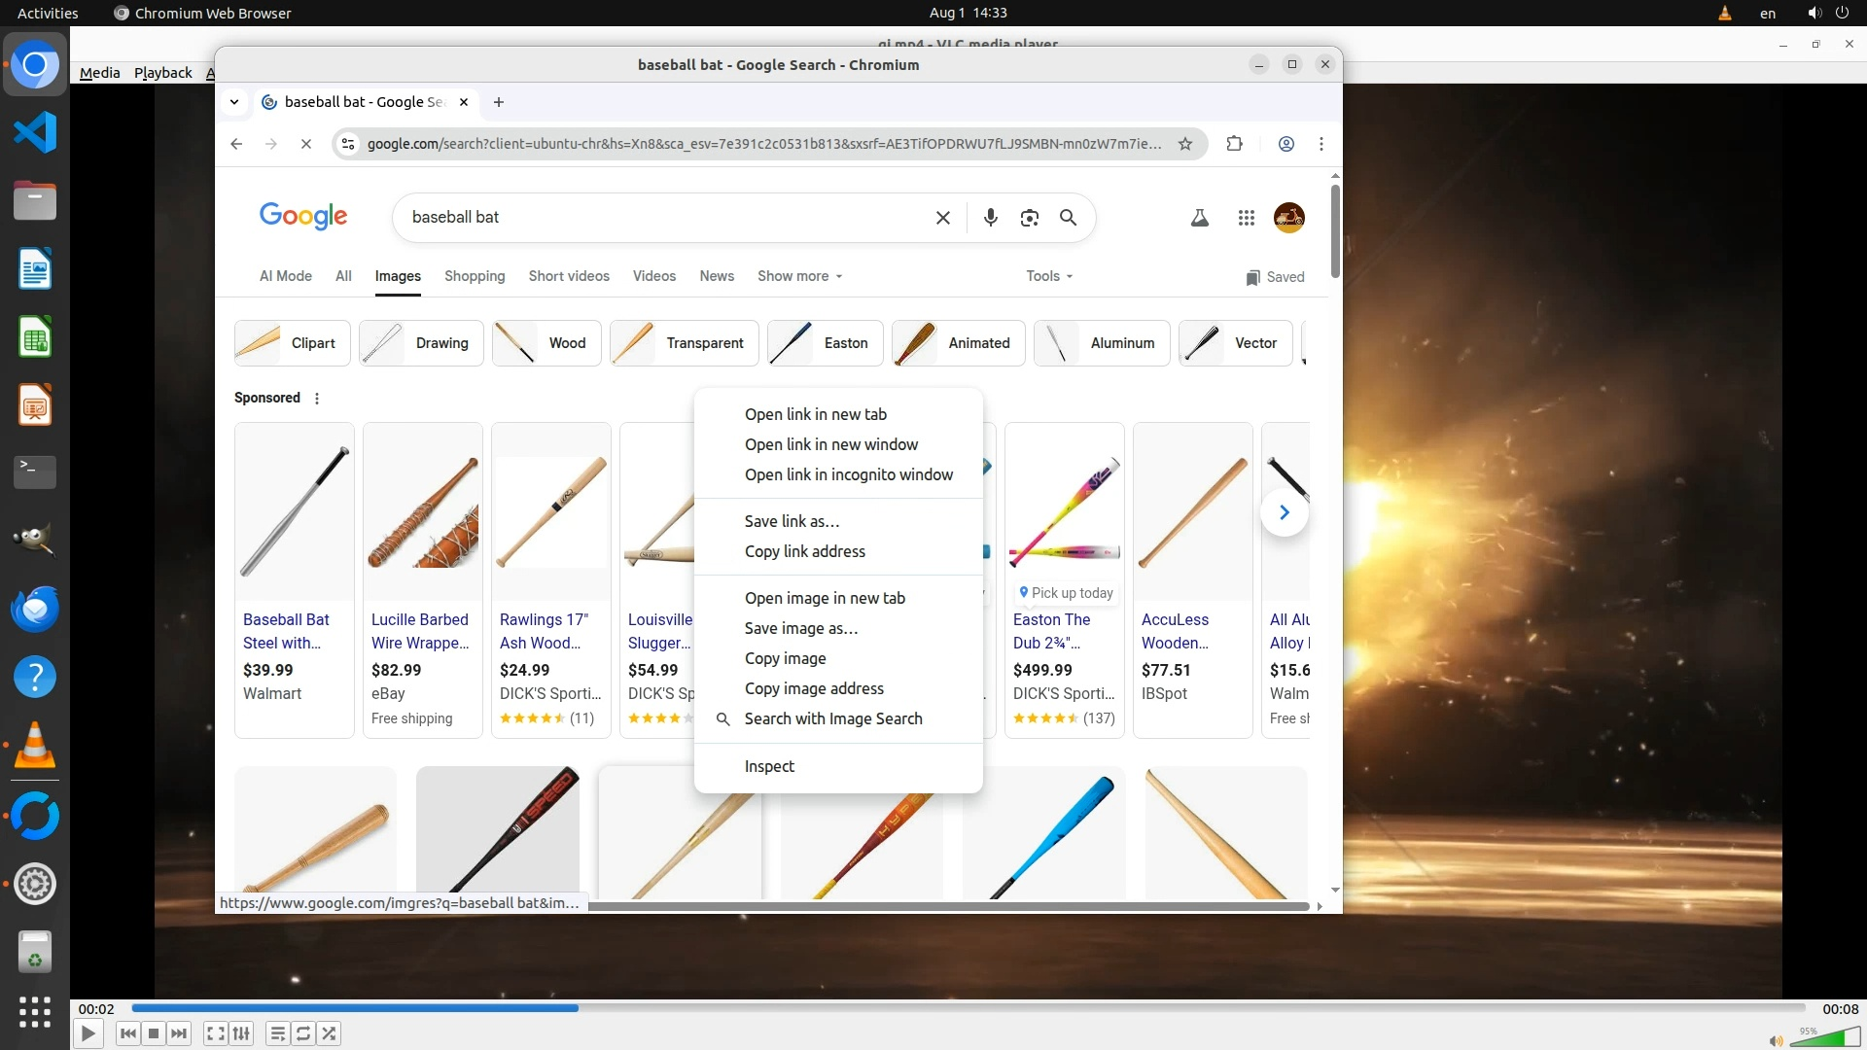Click the voice search microphone icon
The image size is (1867, 1050).
[990, 218]
